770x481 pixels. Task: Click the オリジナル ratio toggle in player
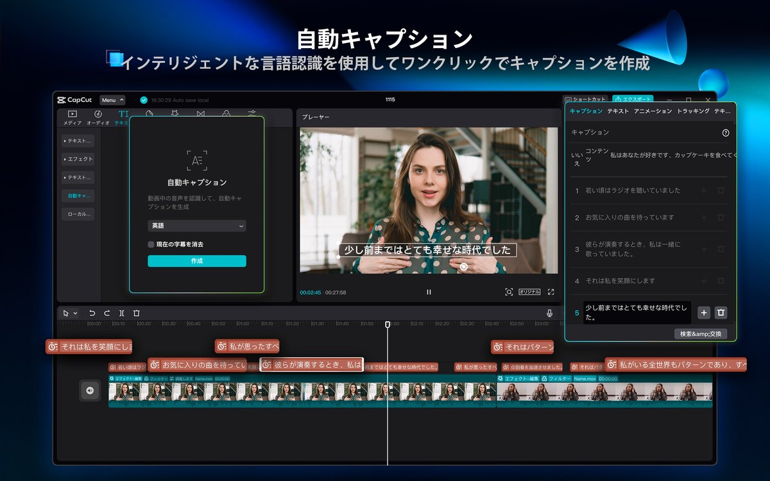pos(529,292)
